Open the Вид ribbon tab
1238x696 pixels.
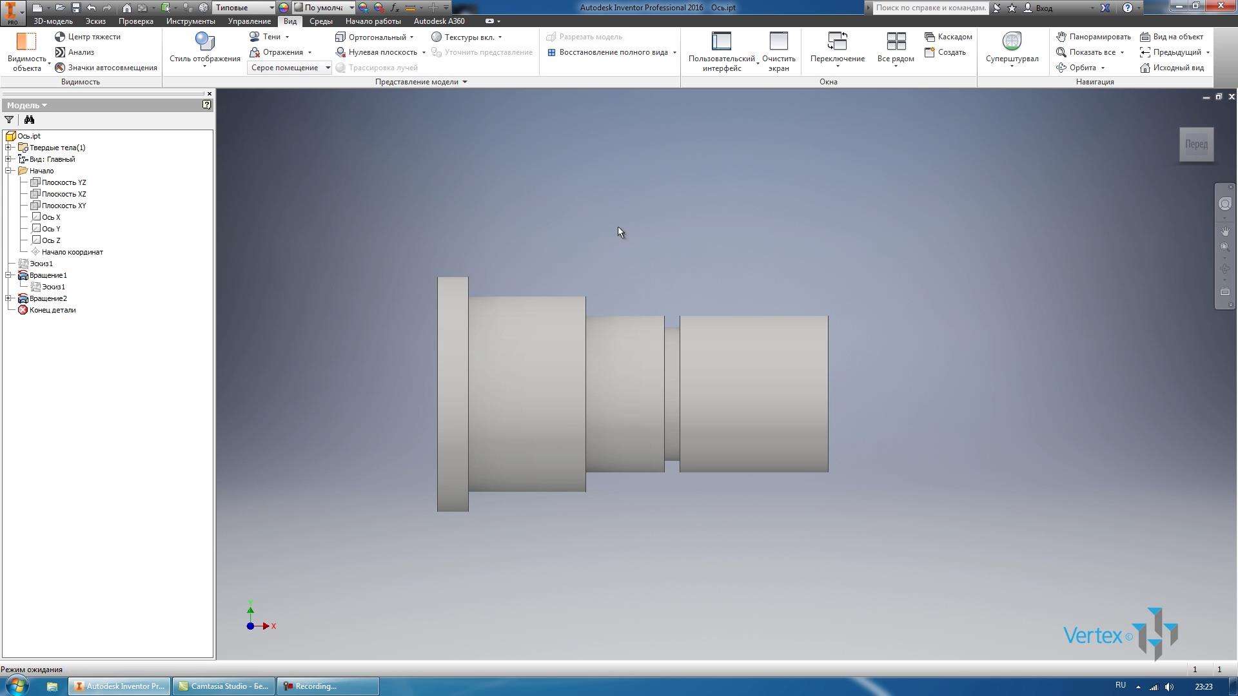point(288,21)
